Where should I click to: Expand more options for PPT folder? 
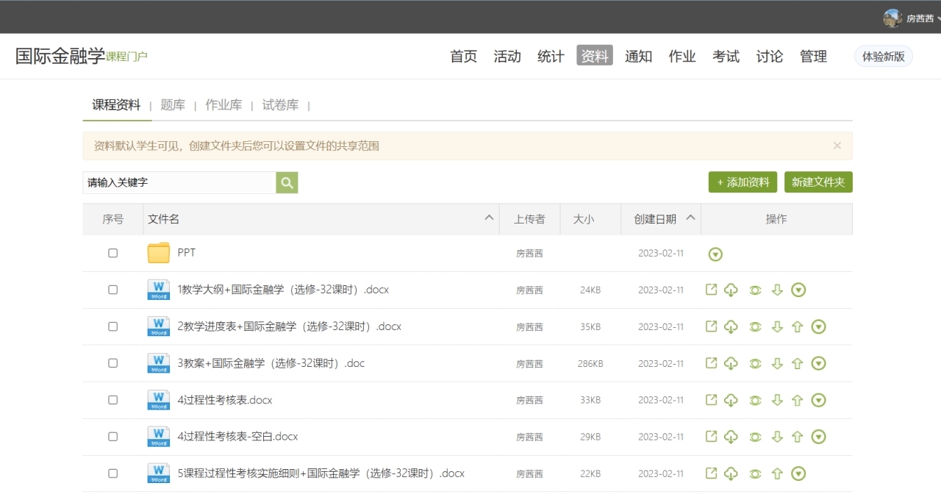(x=715, y=254)
